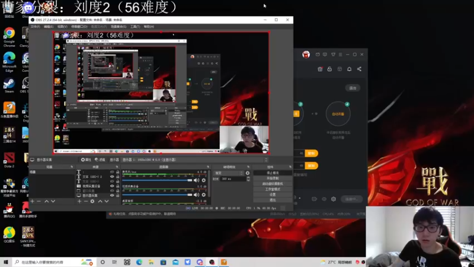Mute the second mixer channel speaker icon
The height and width of the screenshot is (267, 474).
click(196, 195)
